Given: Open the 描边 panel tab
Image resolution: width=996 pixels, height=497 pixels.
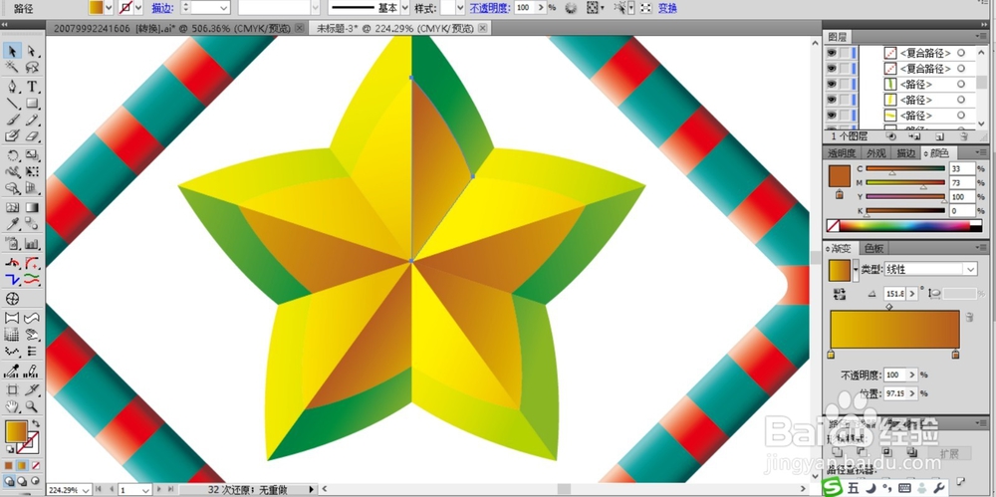Looking at the screenshot, I should [x=906, y=153].
